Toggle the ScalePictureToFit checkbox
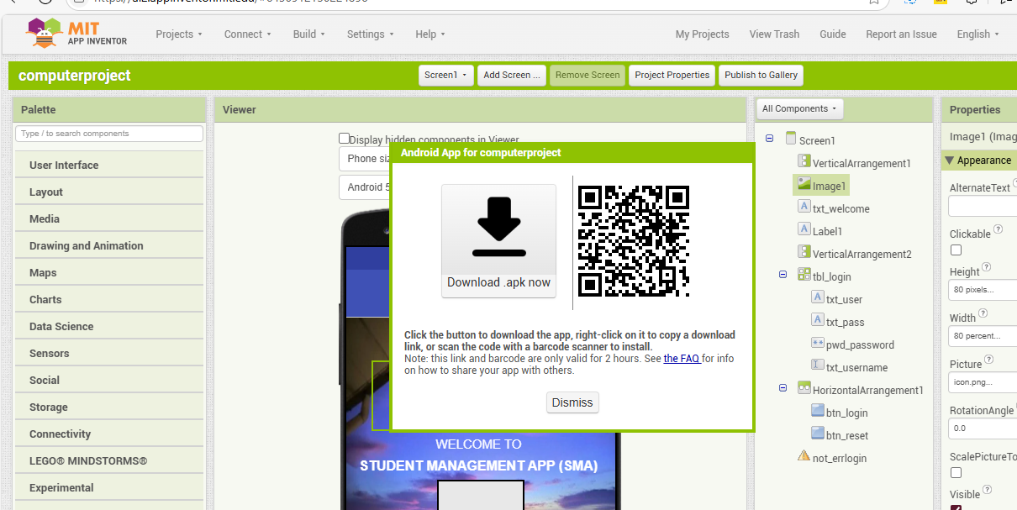Screen dimensions: 1017x510 (x=956, y=473)
